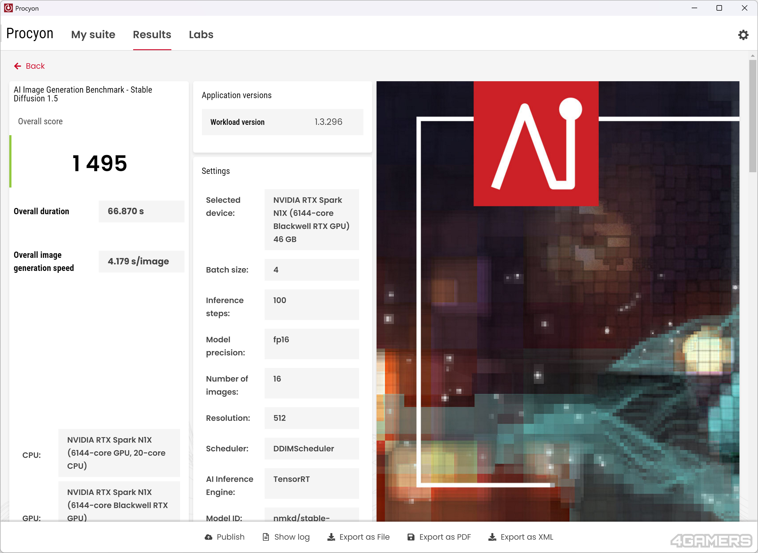Publish the benchmark result
The image size is (758, 553).
225,537
